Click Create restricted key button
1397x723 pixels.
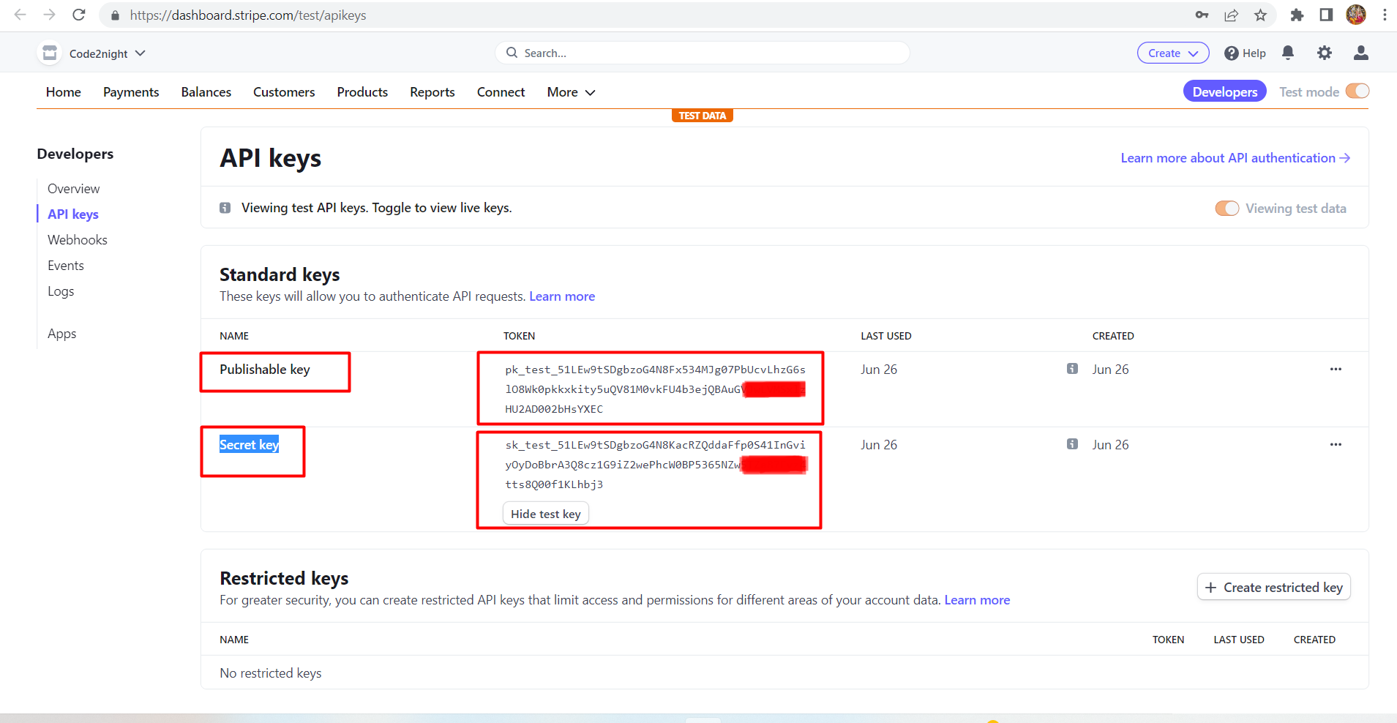[1274, 588]
